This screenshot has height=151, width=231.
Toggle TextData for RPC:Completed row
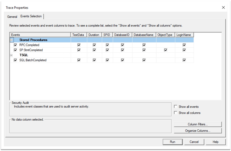click(x=79, y=45)
